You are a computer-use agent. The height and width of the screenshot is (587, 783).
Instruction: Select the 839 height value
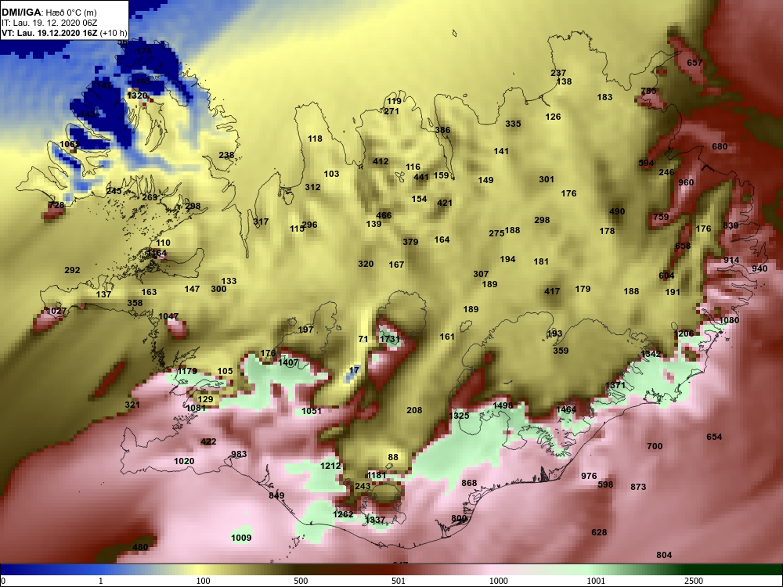731,225
